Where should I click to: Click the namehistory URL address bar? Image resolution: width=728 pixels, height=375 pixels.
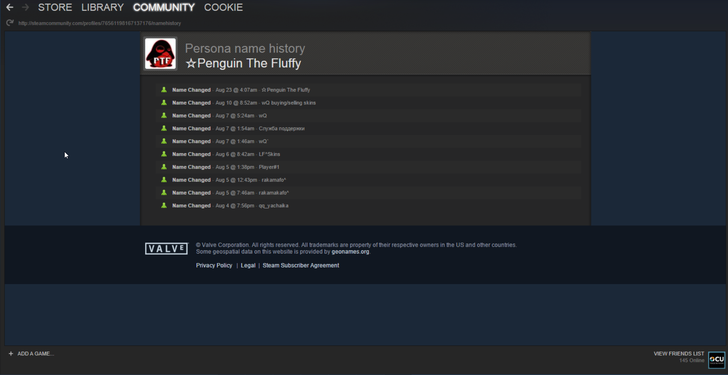[100, 23]
